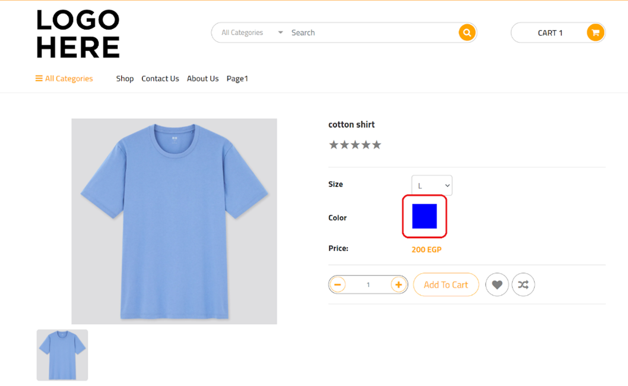Click the compare shuffle icon
The width and height of the screenshot is (628, 386).
click(x=523, y=284)
